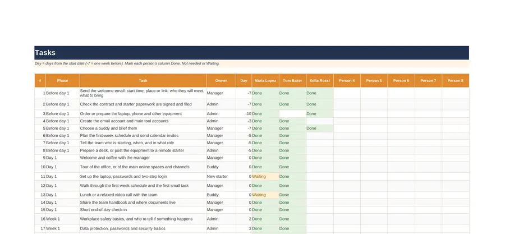Select the "Sofia Rossi" column header
The width and height of the screenshot is (505, 234).
coord(320,80)
